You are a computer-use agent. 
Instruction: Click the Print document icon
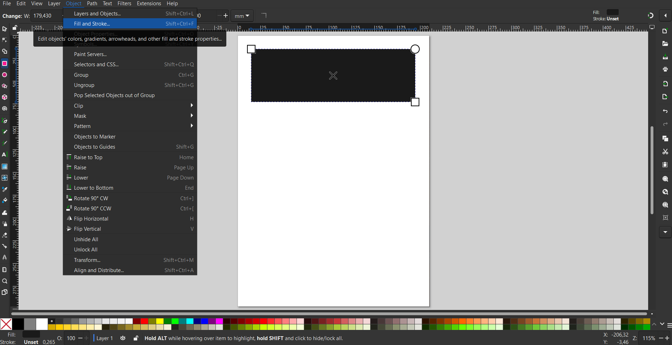pos(665,69)
